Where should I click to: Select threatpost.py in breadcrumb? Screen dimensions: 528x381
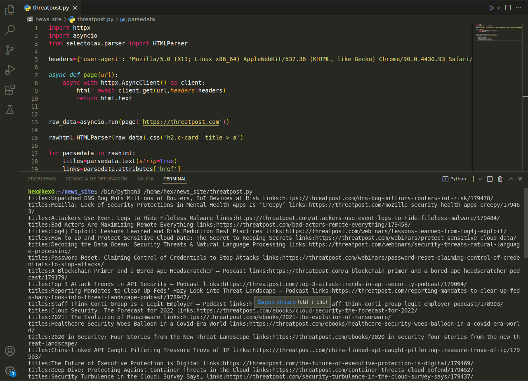[x=95, y=19]
